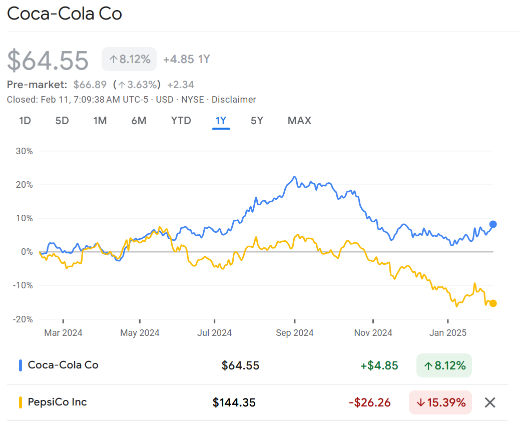
Task: Select the 1Y time range tab
Action: click(221, 121)
